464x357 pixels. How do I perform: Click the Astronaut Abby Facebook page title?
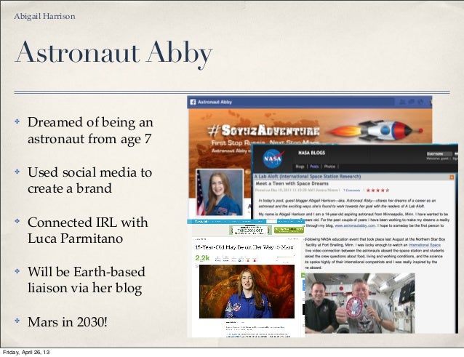(215, 102)
